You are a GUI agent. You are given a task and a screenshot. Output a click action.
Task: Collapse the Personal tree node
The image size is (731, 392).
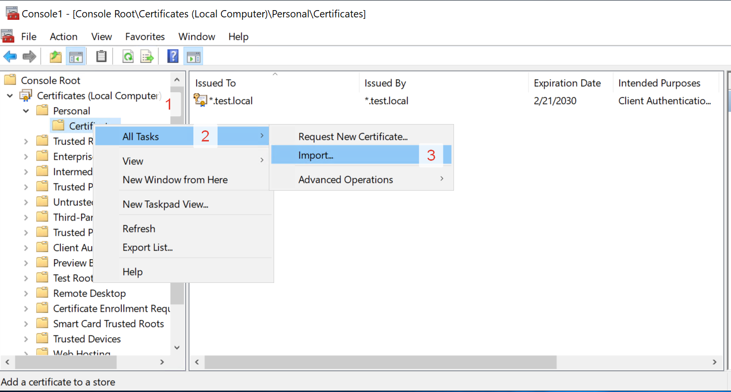pyautogui.click(x=26, y=111)
